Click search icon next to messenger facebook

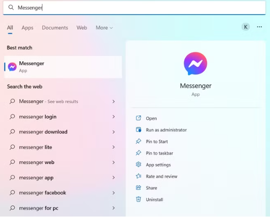(x=12, y=193)
